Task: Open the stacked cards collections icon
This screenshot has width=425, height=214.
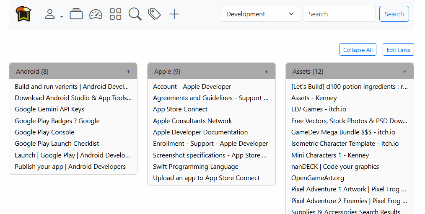Action: [x=76, y=14]
